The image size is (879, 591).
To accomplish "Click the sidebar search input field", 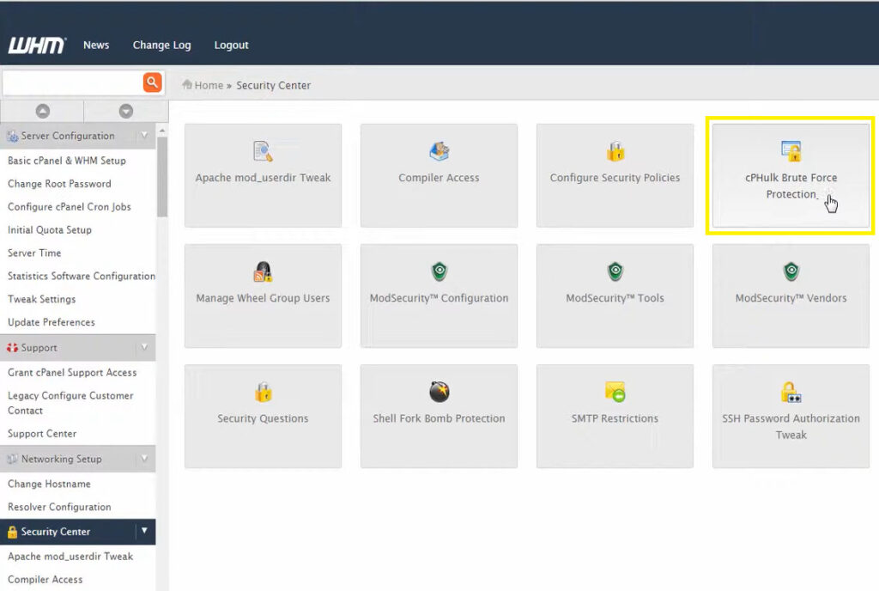I will point(72,82).
